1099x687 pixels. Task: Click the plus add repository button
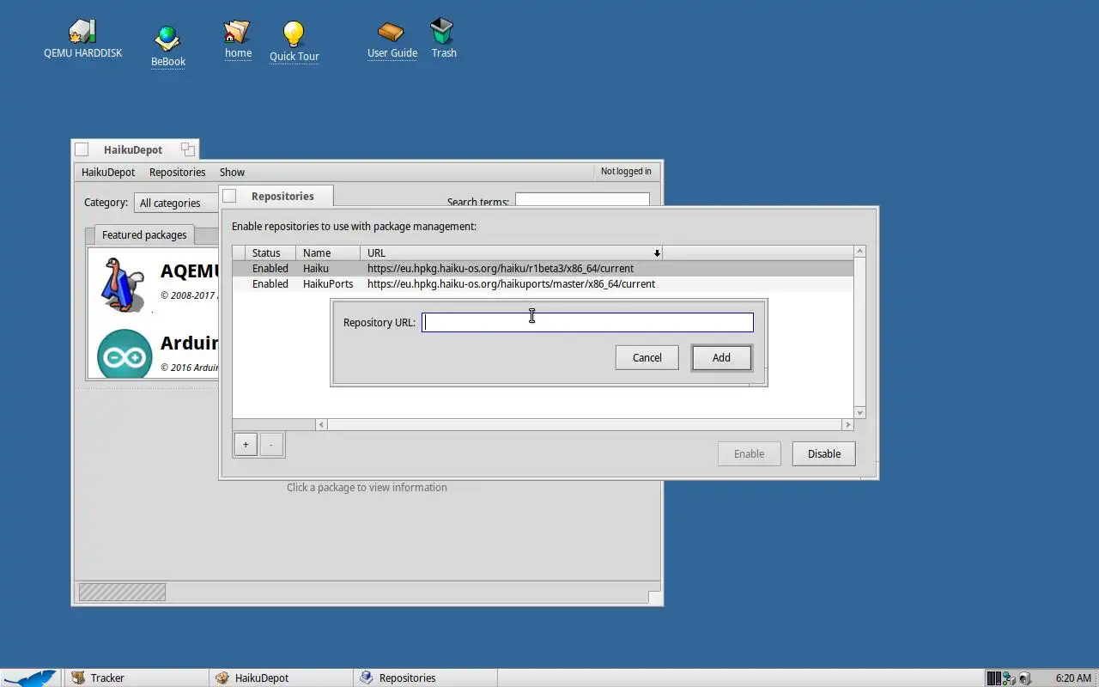246,444
